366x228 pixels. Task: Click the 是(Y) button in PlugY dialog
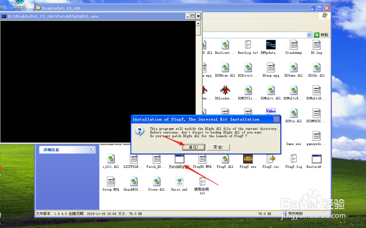tap(194, 147)
